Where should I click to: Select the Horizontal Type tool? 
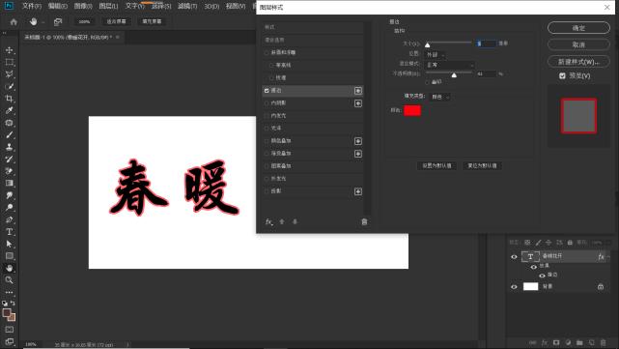click(x=9, y=232)
